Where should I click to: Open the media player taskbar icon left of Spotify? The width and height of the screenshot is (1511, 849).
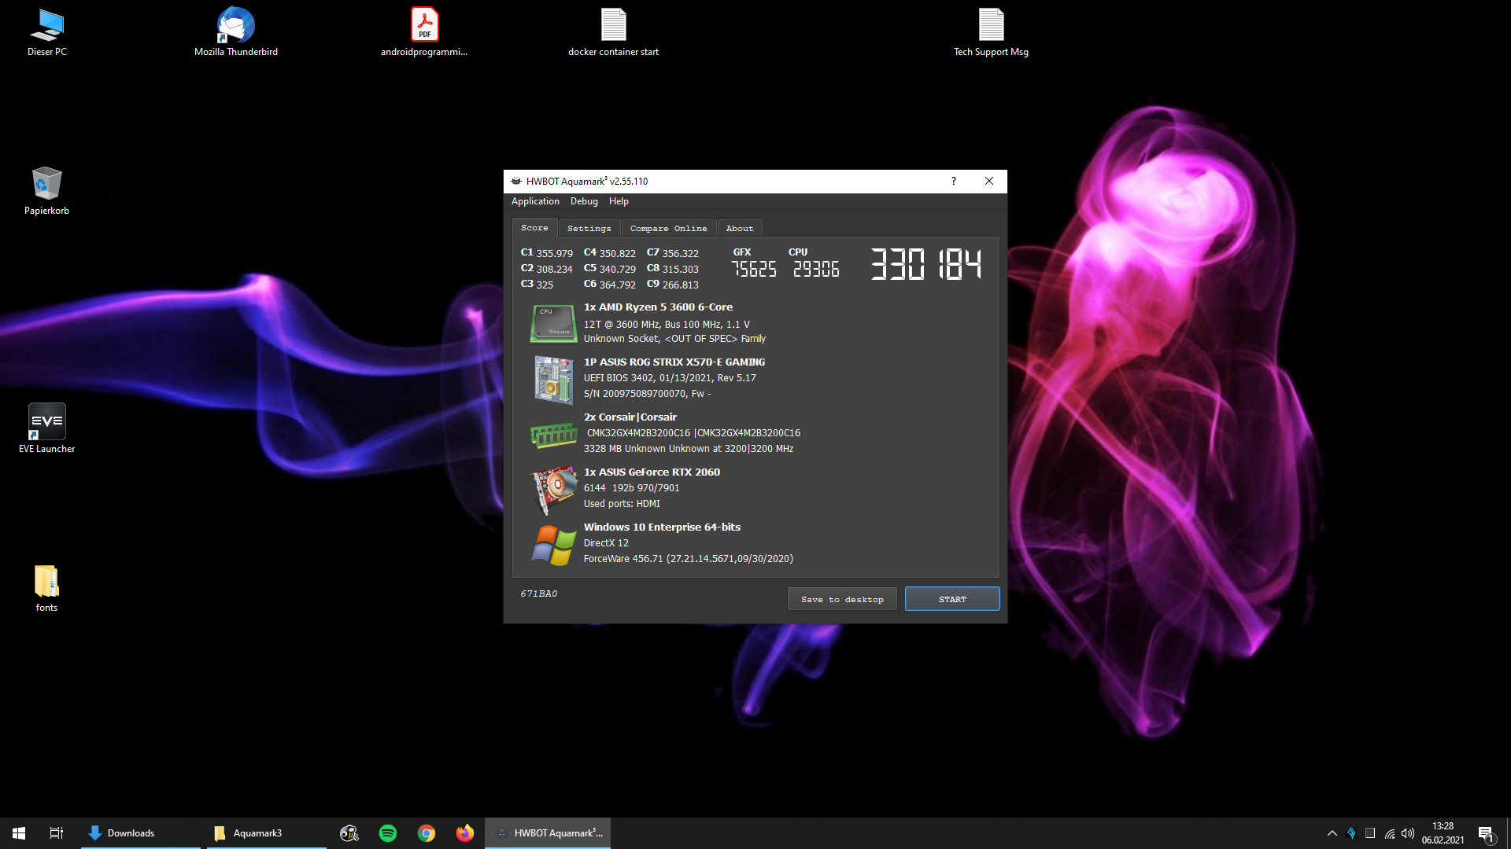[x=349, y=833]
